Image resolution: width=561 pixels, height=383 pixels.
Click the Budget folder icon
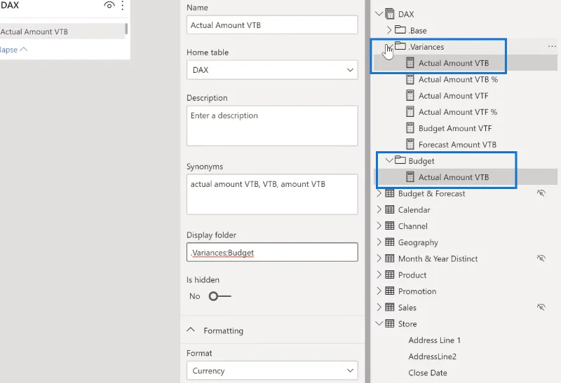point(400,160)
